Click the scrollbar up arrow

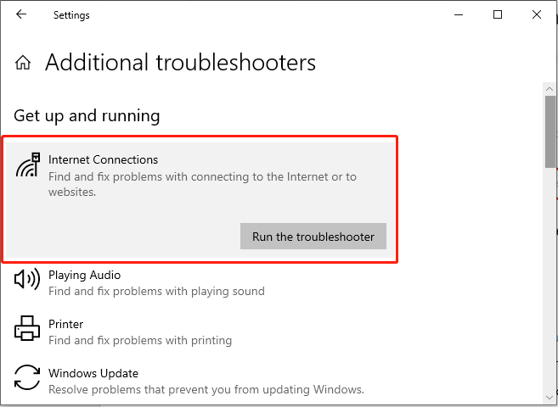click(550, 89)
